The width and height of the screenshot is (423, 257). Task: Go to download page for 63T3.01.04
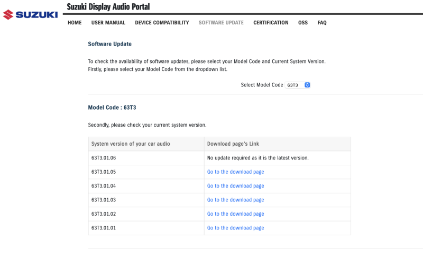(235, 186)
